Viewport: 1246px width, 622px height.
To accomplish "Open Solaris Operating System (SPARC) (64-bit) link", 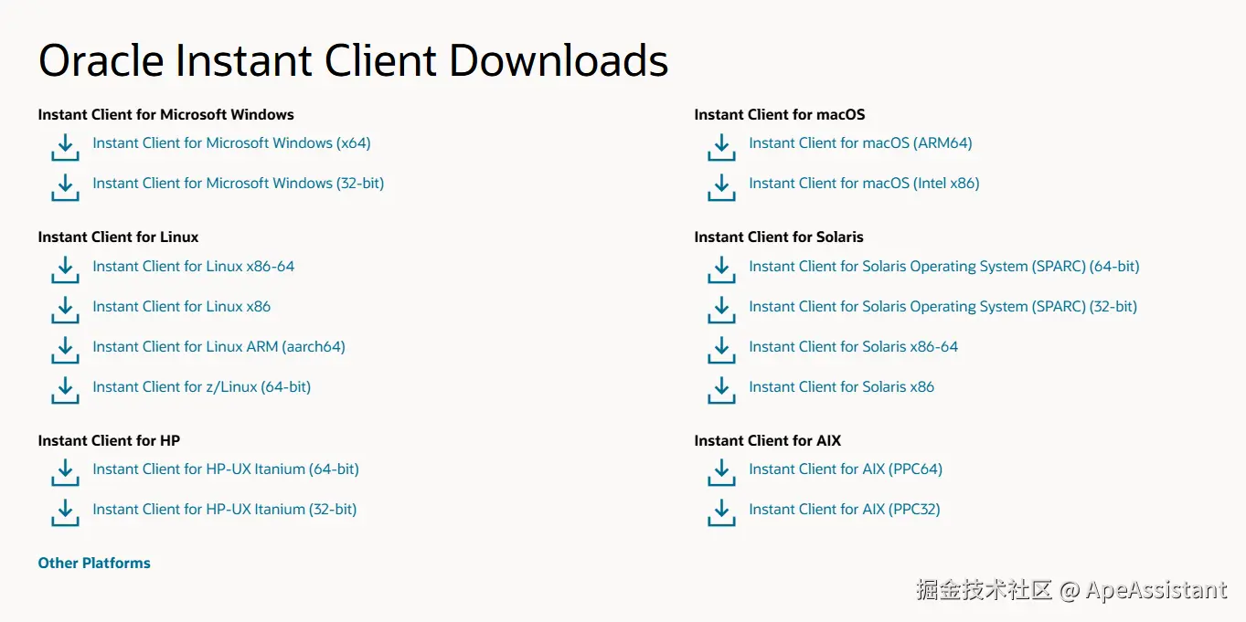I will coord(944,267).
